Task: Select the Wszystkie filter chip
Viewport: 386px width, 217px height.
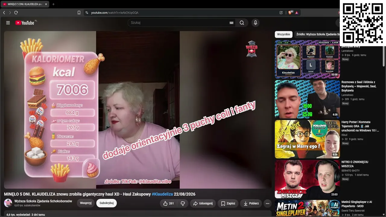Action: (x=283, y=34)
